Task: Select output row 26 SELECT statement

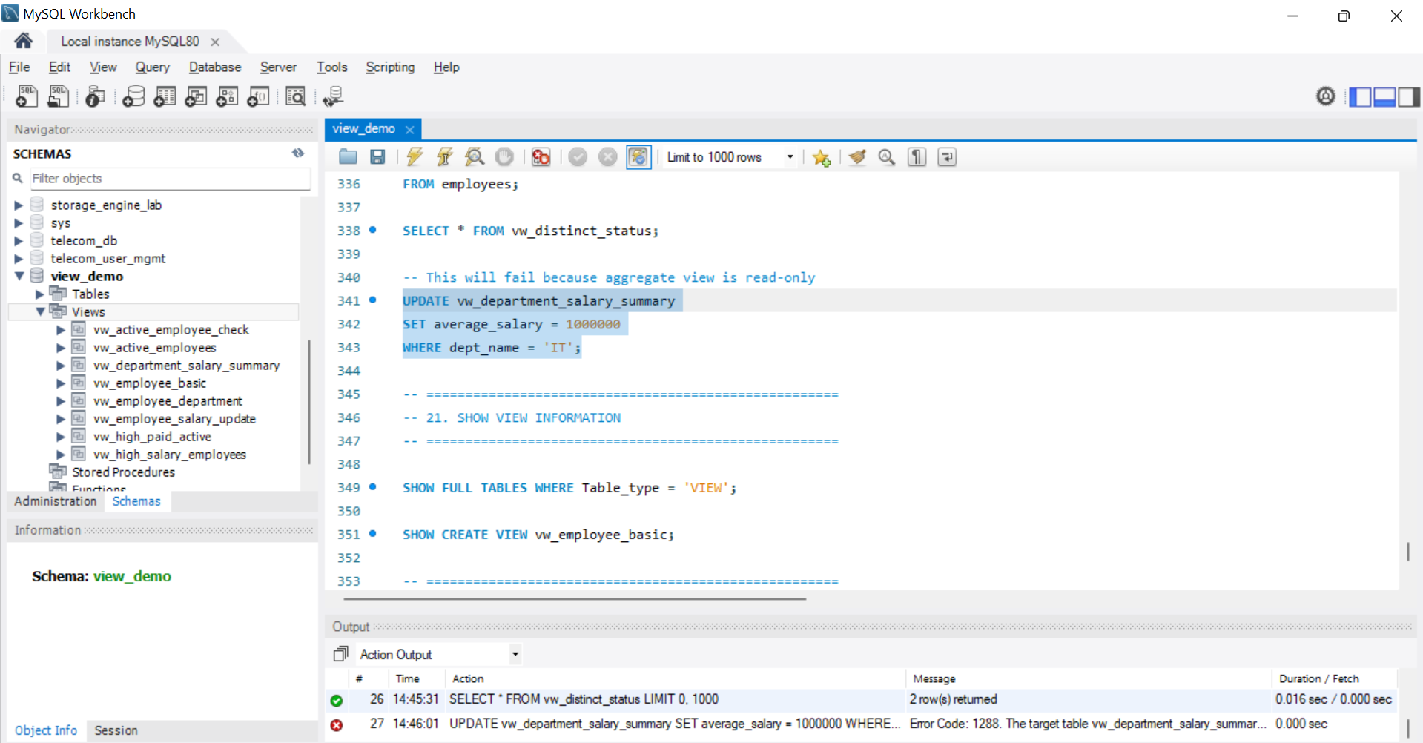Action: point(861,699)
